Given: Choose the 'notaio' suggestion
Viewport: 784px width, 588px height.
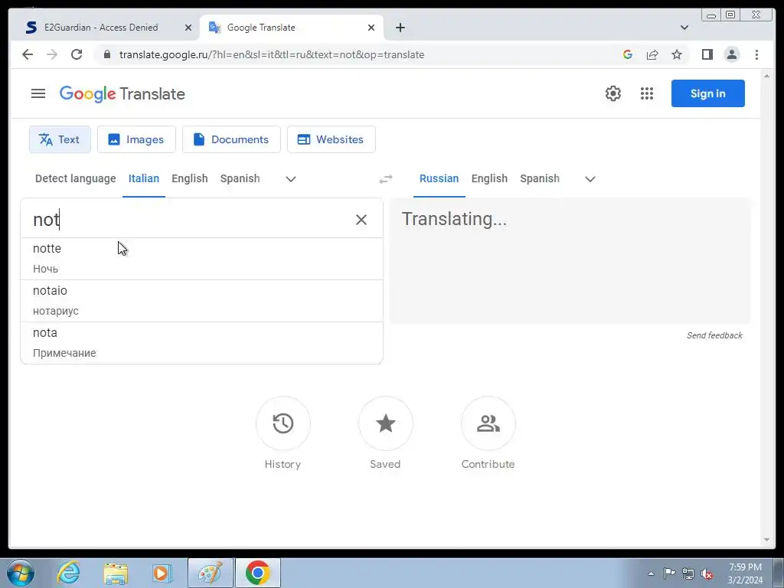Looking at the screenshot, I should (201, 300).
